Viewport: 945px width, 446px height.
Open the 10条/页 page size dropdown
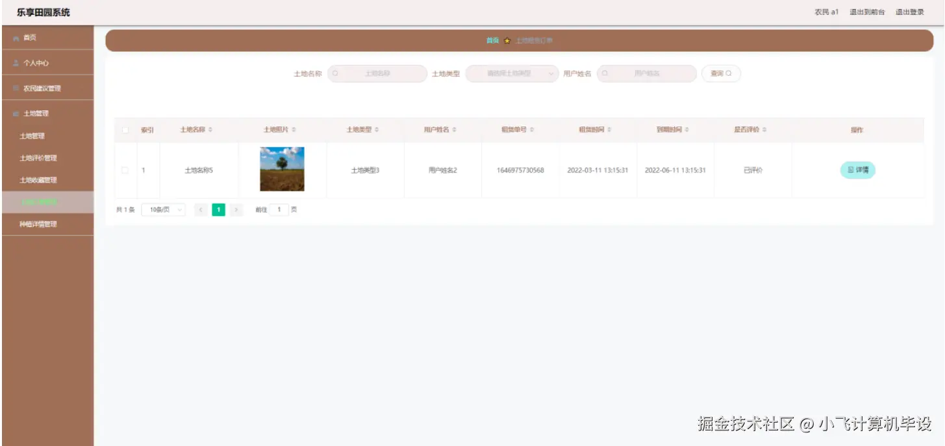pyautogui.click(x=163, y=210)
